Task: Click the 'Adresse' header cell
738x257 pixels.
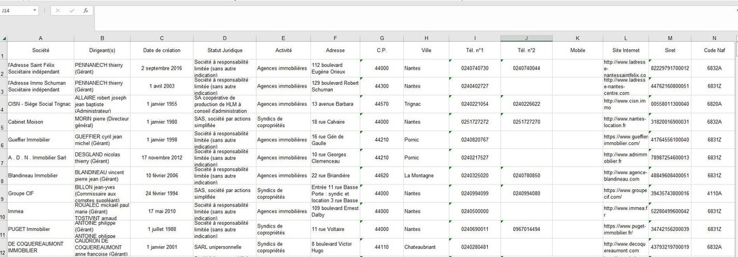Action: (335, 51)
